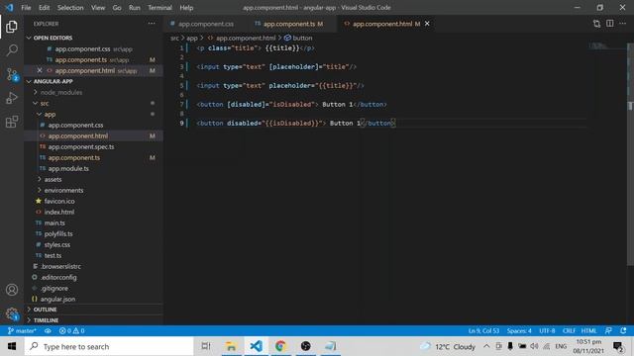Click the editor vertical scrollbar
This screenshot has height=356, width=634.
tap(630, 153)
